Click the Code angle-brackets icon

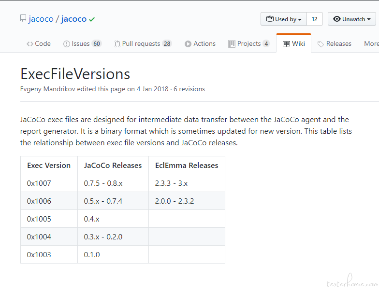click(x=30, y=44)
